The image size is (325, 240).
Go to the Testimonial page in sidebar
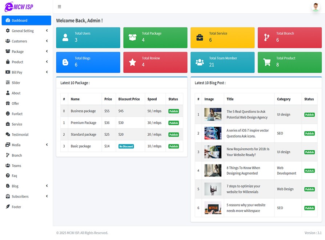pyautogui.click(x=20, y=134)
